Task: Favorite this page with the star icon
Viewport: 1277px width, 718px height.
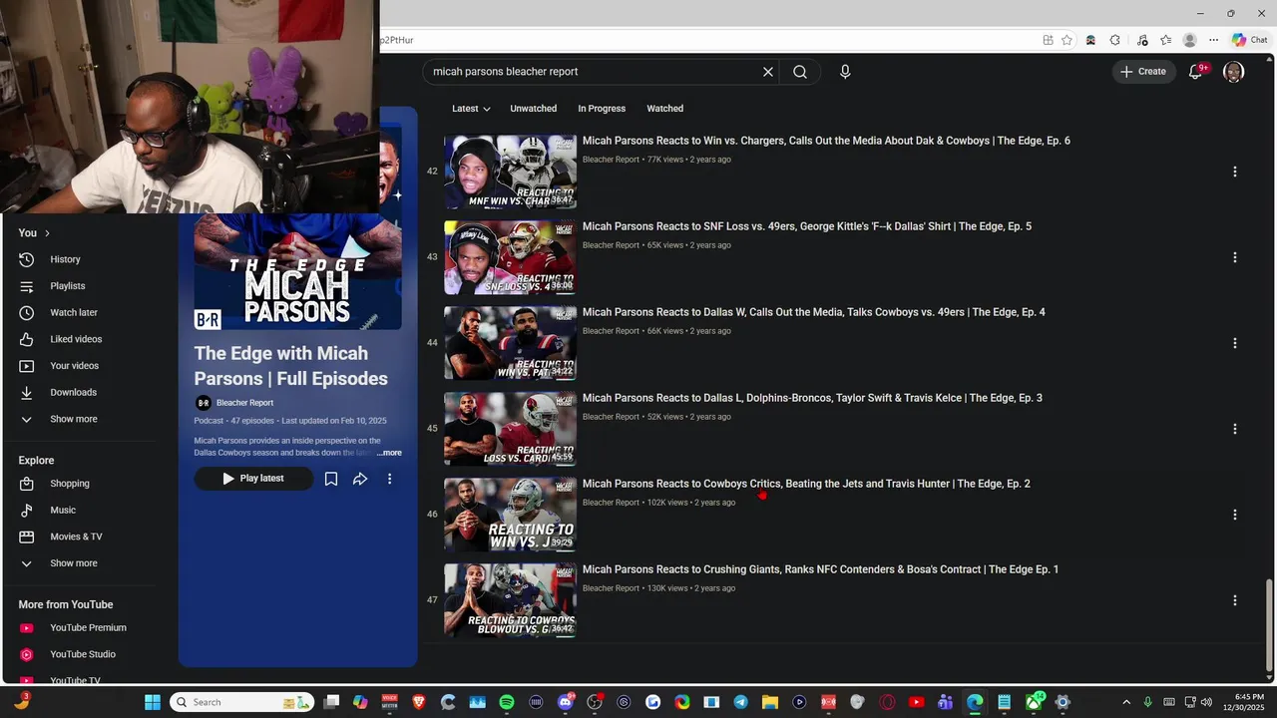Action: [x=1067, y=40]
